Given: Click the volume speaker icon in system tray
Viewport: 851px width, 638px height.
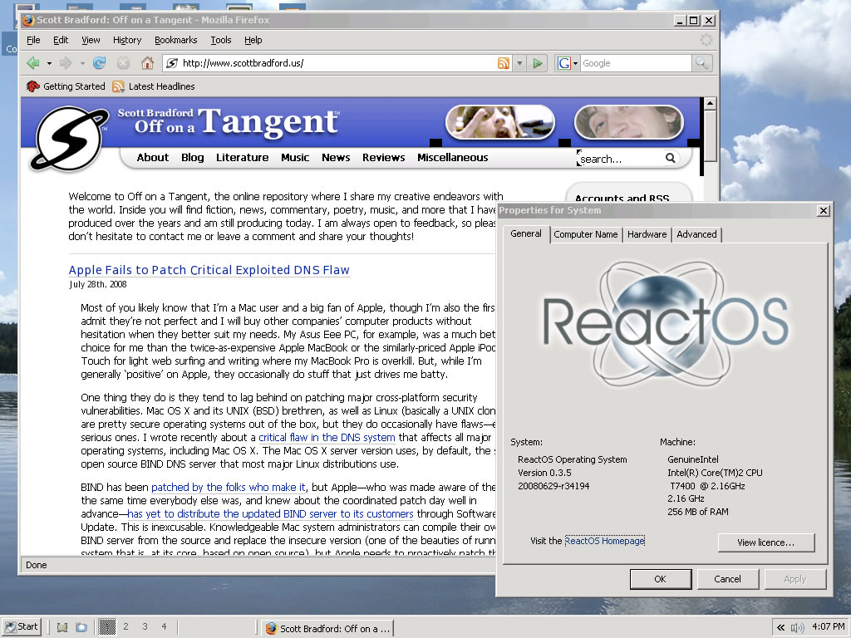Looking at the screenshot, I should (797, 627).
